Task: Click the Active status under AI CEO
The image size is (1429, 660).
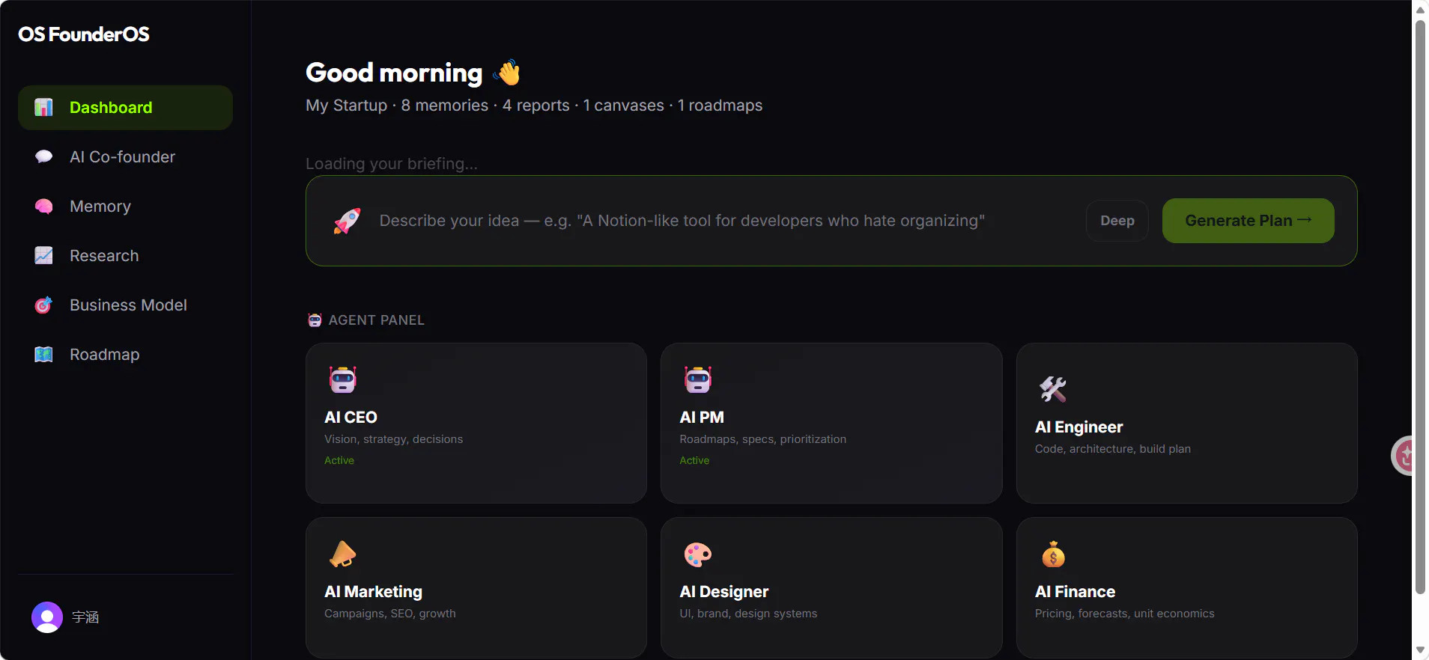Action: pos(339,461)
